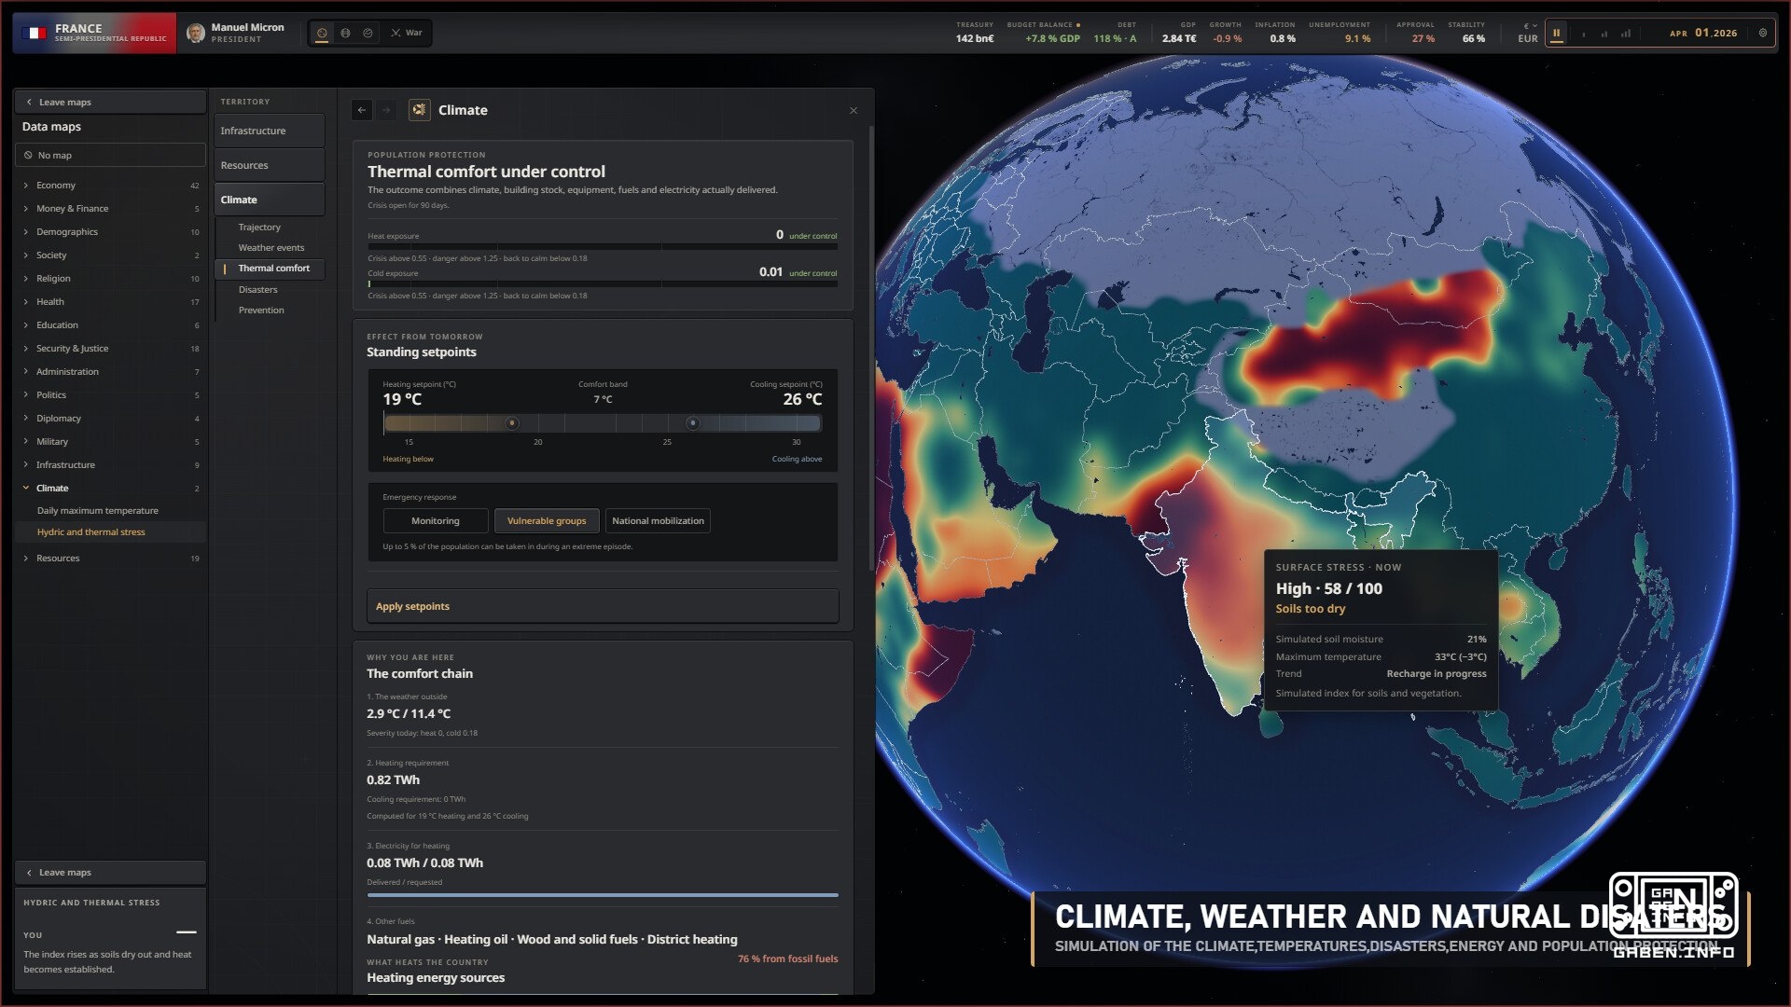
Task: Click the date APR 01.2026
Action: pos(1703,33)
